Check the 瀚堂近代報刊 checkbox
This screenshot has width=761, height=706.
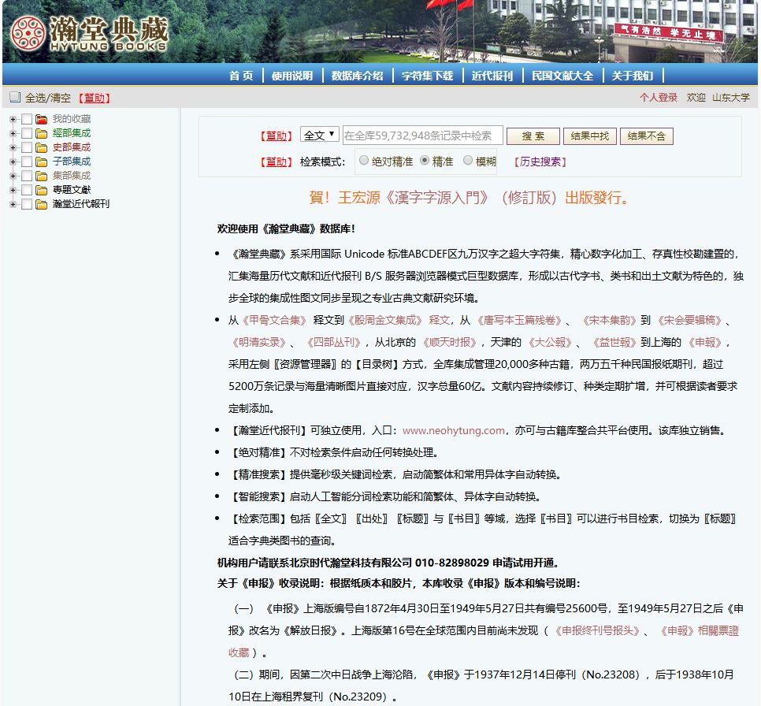pos(27,204)
